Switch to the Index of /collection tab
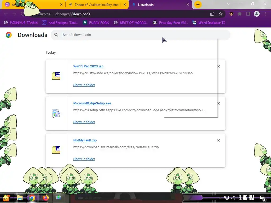The width and height of the screenshot is (271, 203). click(x=97, y=5)
